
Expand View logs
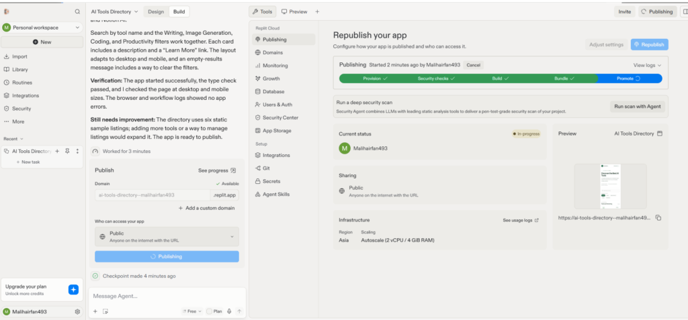click(x=647, y=65)
